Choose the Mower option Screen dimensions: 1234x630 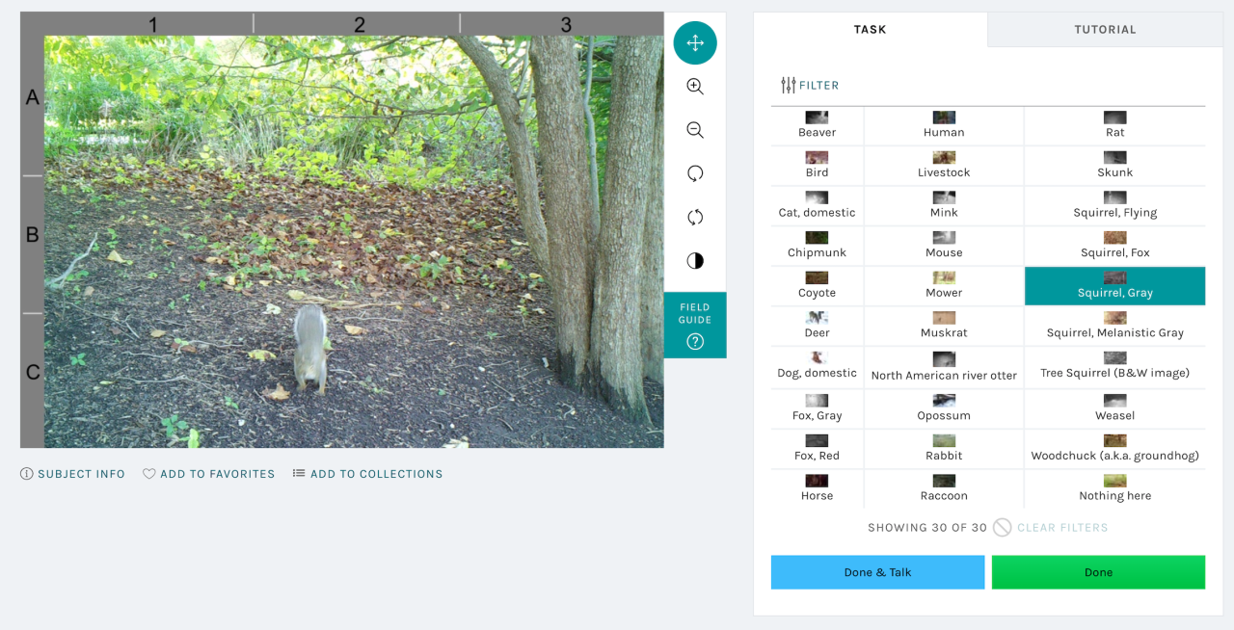point(944,286)
